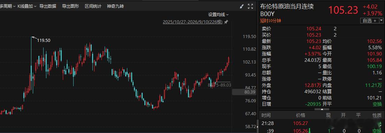Click the 买价 105.23 value
385x133 pixels.
[x=314, y=35]
